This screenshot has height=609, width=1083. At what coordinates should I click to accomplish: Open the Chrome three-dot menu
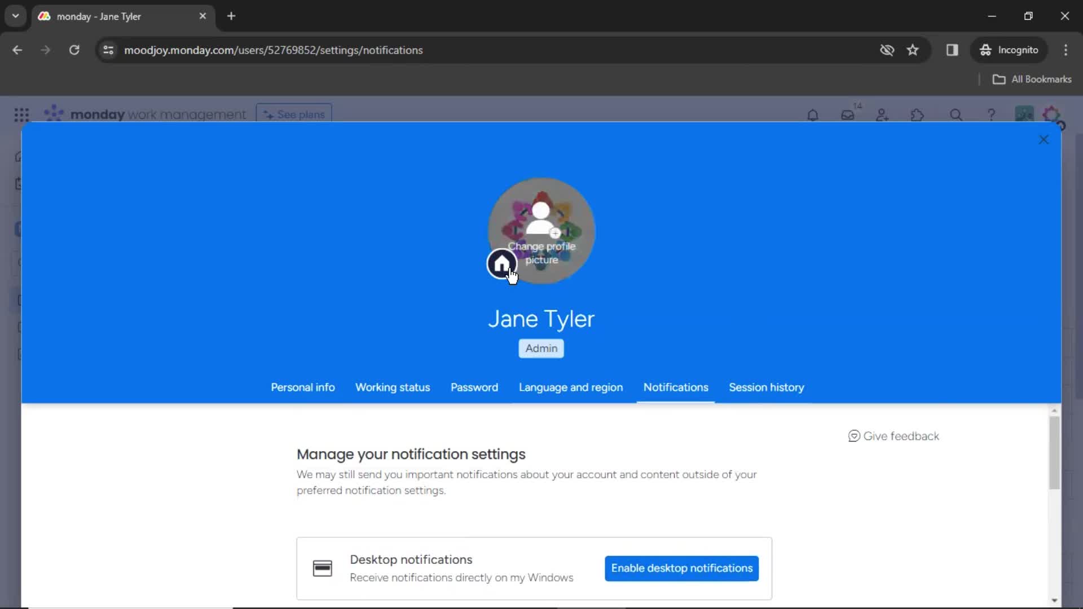pyautogui.click(x=1066, y=50)
